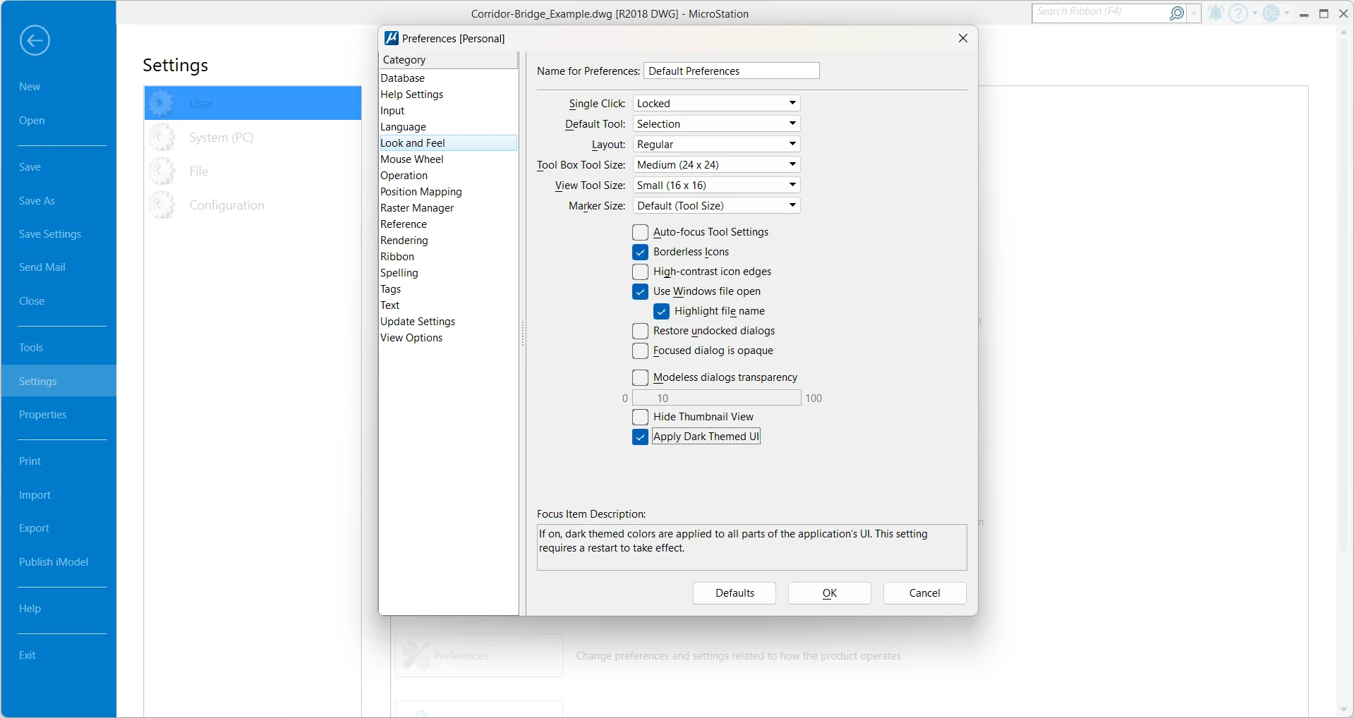Open View Tool Size dropdown
Image resolution: width=1354 pixels, height=718 pixels.
click(716, 185)
